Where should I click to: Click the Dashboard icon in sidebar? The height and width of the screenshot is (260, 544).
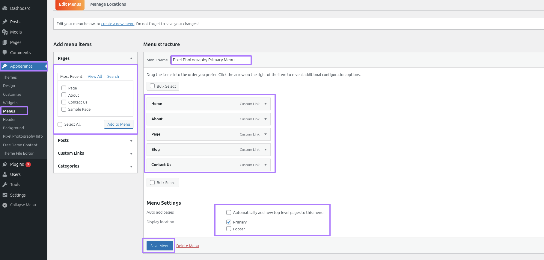[x=5, y=8]
